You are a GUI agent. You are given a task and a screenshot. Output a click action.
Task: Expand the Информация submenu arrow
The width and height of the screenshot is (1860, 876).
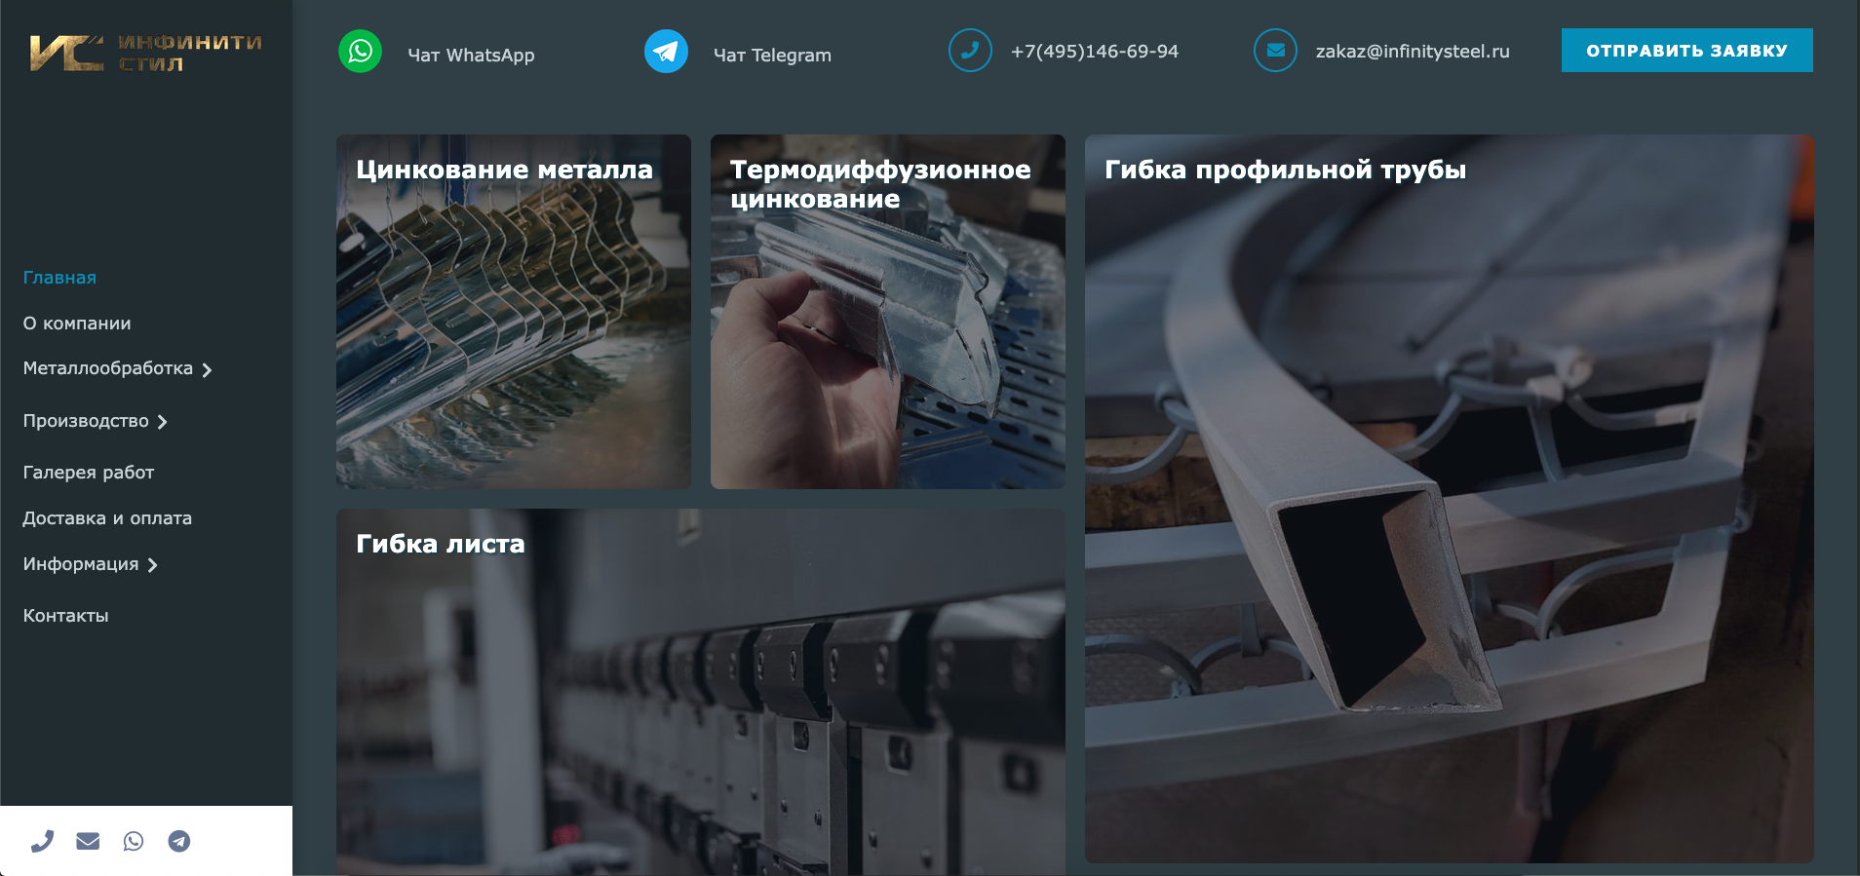(152, 565)
